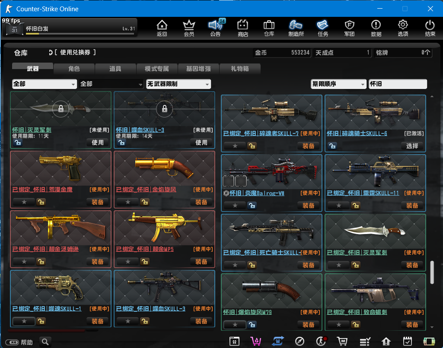The height and width of the screenshot is (348, 443).
Task: Switch to the 道具 tab
Action: (x=115, y=69)
